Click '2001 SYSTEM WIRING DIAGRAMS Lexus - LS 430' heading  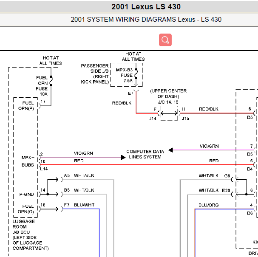[146, 20]
